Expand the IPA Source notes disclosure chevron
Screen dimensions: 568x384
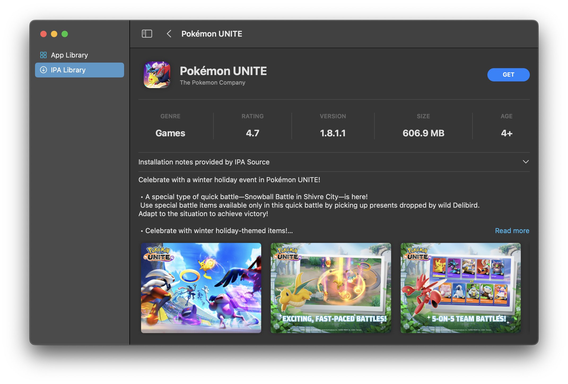526,162
